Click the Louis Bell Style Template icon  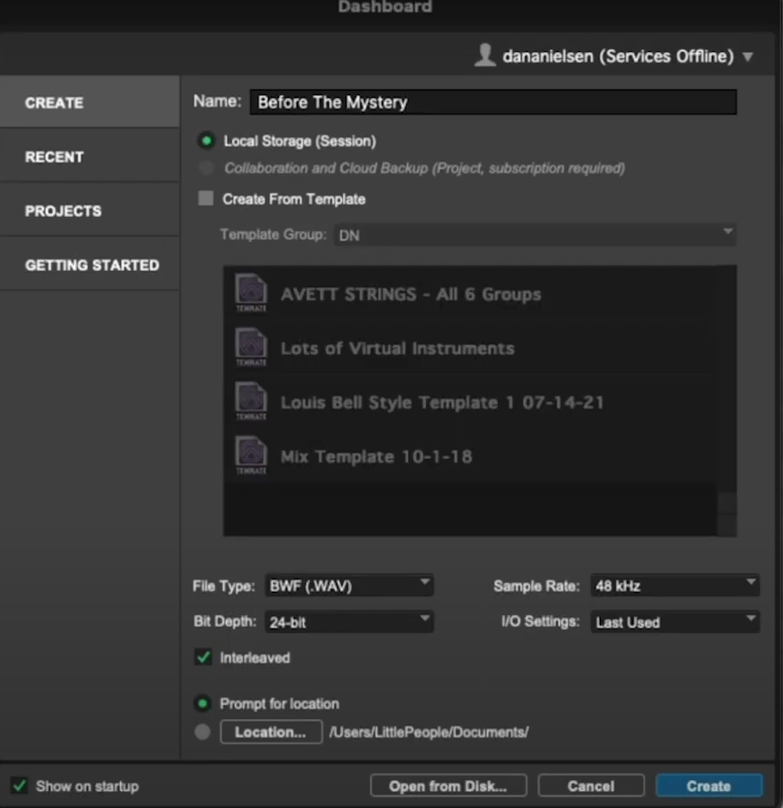click(251, 400)
